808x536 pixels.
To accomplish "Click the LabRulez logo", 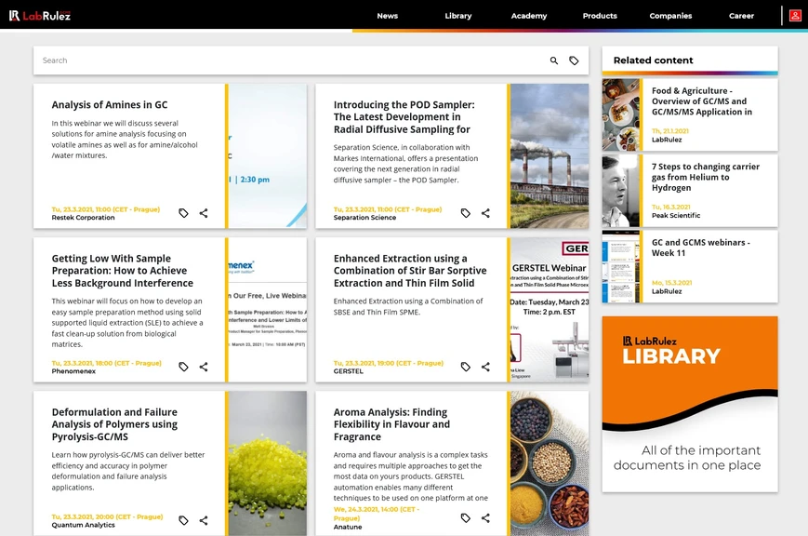I will coord(40,16).
